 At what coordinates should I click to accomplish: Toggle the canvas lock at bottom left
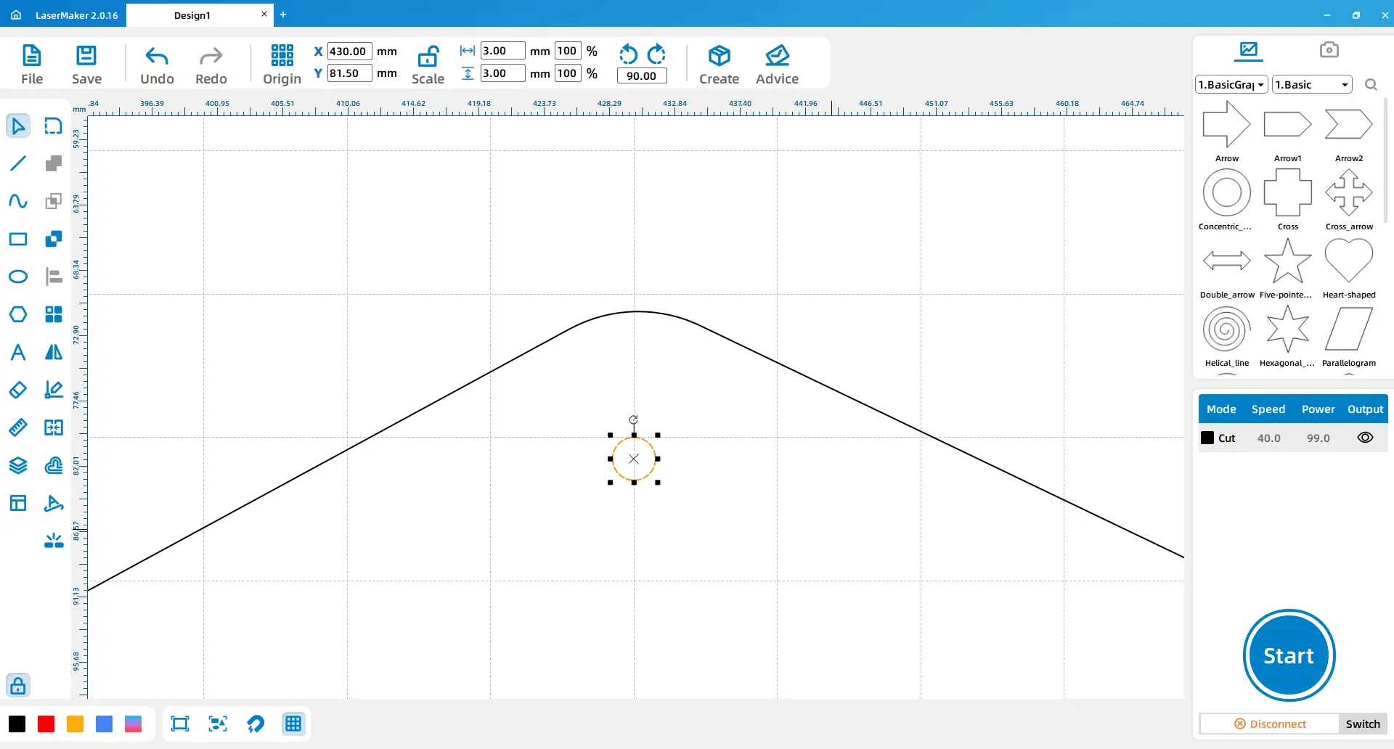tap(18, 685)
